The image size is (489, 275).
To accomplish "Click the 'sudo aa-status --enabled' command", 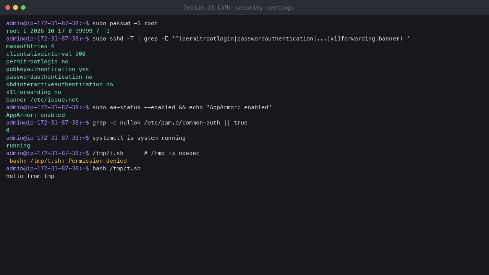I will [x=182, y=107].
